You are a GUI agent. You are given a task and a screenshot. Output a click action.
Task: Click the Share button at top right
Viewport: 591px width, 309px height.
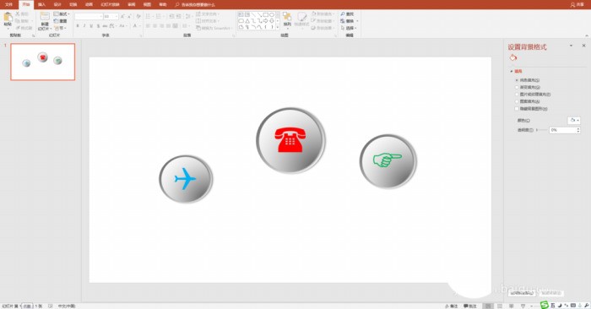(577, 4)
